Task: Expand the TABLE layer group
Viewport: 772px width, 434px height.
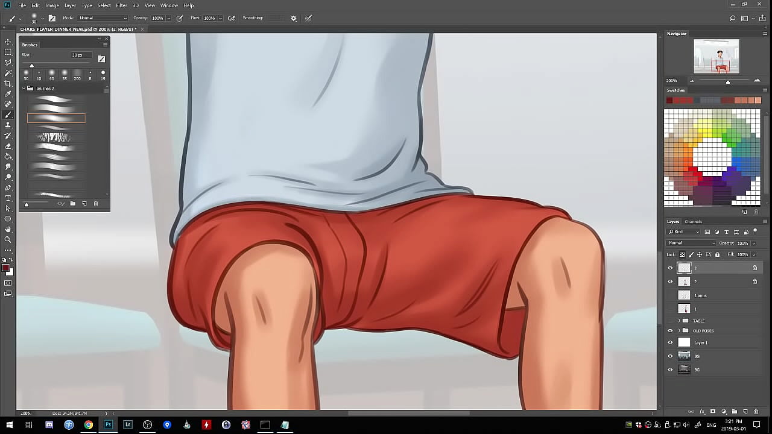Action: tap(679, 321)
